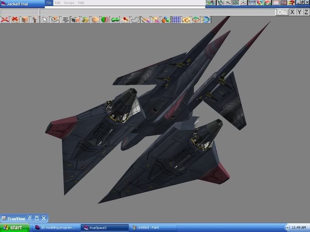Screen dimensions: 310x232
Task: Expand the system tray arrow
Action: (287, 228)
